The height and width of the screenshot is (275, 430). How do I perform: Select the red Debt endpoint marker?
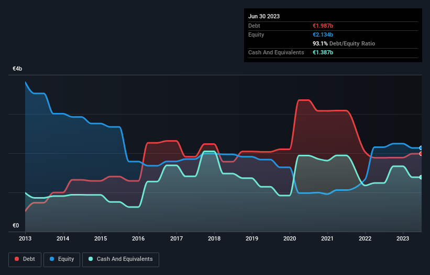[421, 154]
